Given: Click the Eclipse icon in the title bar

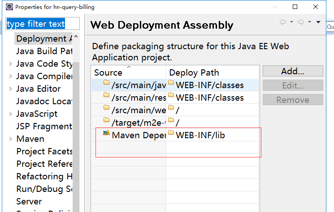Looking at the screenshot, I should 9,7.
